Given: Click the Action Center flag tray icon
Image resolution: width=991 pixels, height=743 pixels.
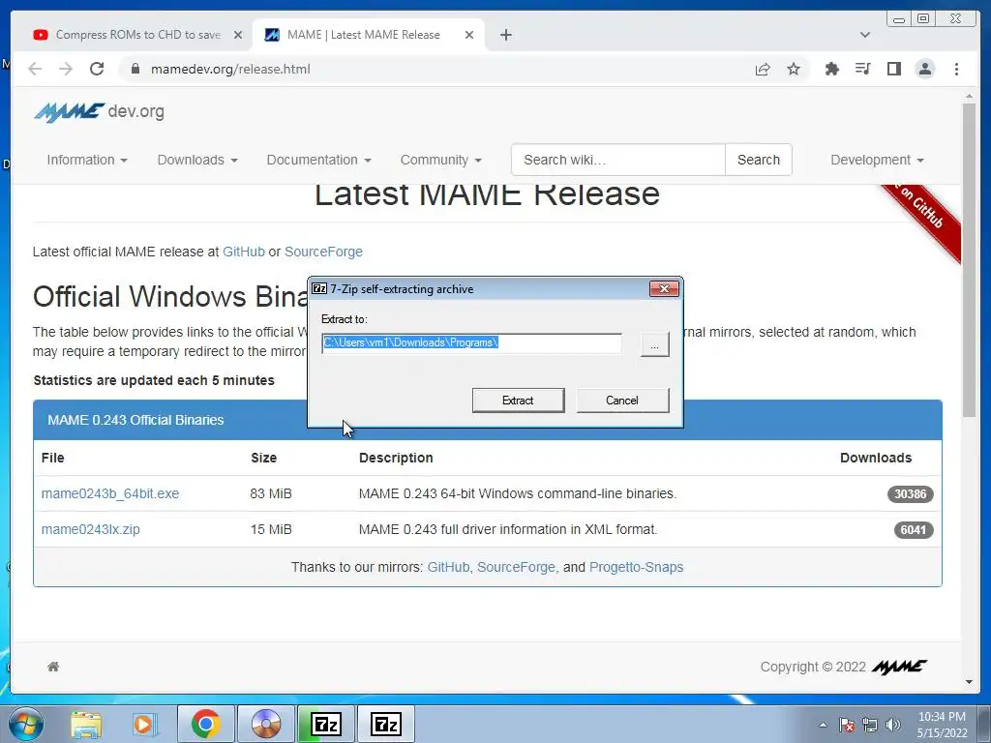Looking at the screenshot, I should 846,725.
